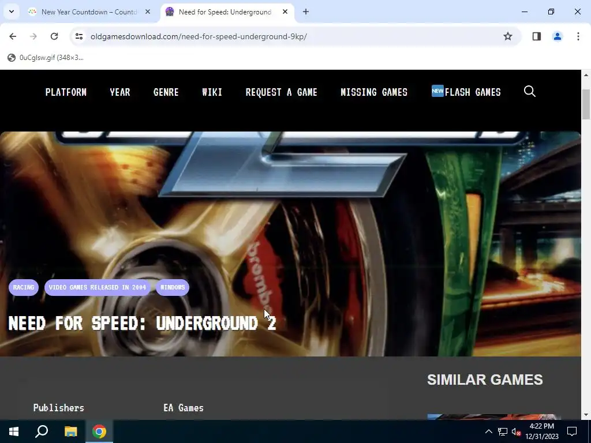Open the YEAR menu
The height and width of the screenshot is (443, 591).
pyautogui.click(x=120, y=92)
